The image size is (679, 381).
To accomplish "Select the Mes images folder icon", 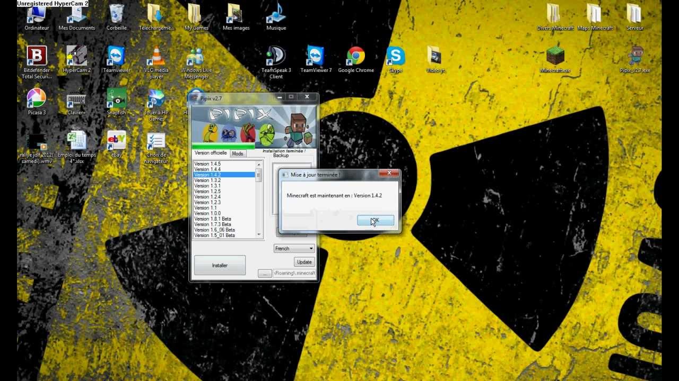I will [236, 17].
